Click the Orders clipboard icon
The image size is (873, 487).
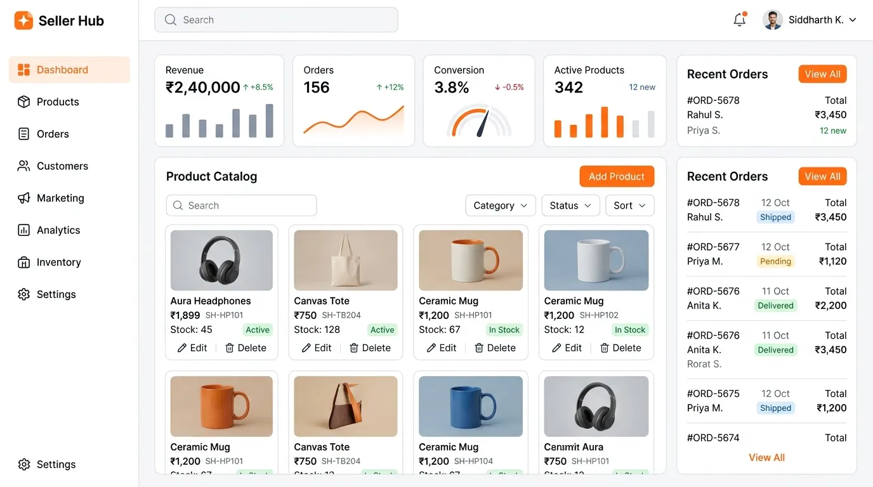tap(23, 134)
